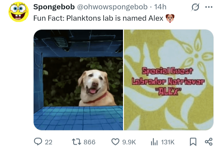Open the Special Guest credits image

[x=169, y=80]
